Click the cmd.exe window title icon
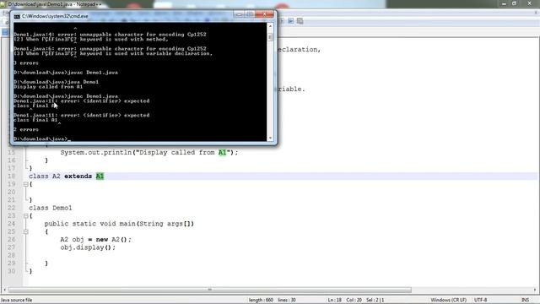This screenshot has height=304, width=540. pyautogui.click(x=17, y=16)
